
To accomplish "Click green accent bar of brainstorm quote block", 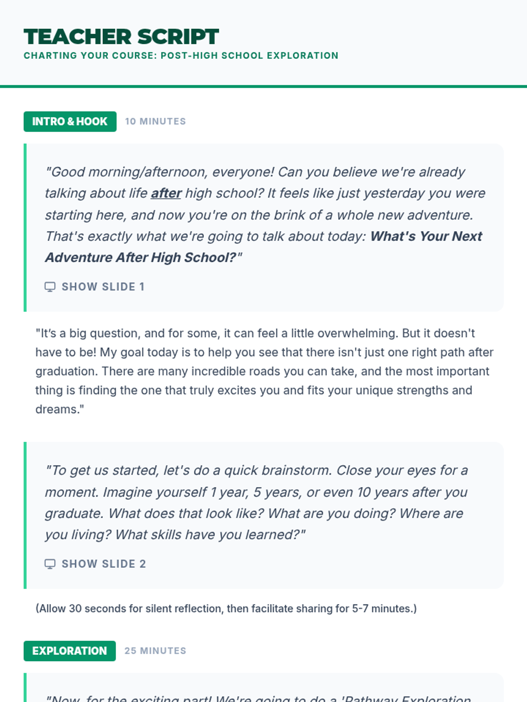I will pyautogui.click(x=25, y=515).
